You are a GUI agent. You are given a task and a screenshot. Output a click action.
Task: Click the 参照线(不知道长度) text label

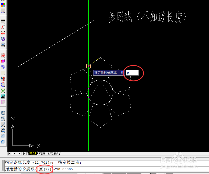[x=147, y=17]
